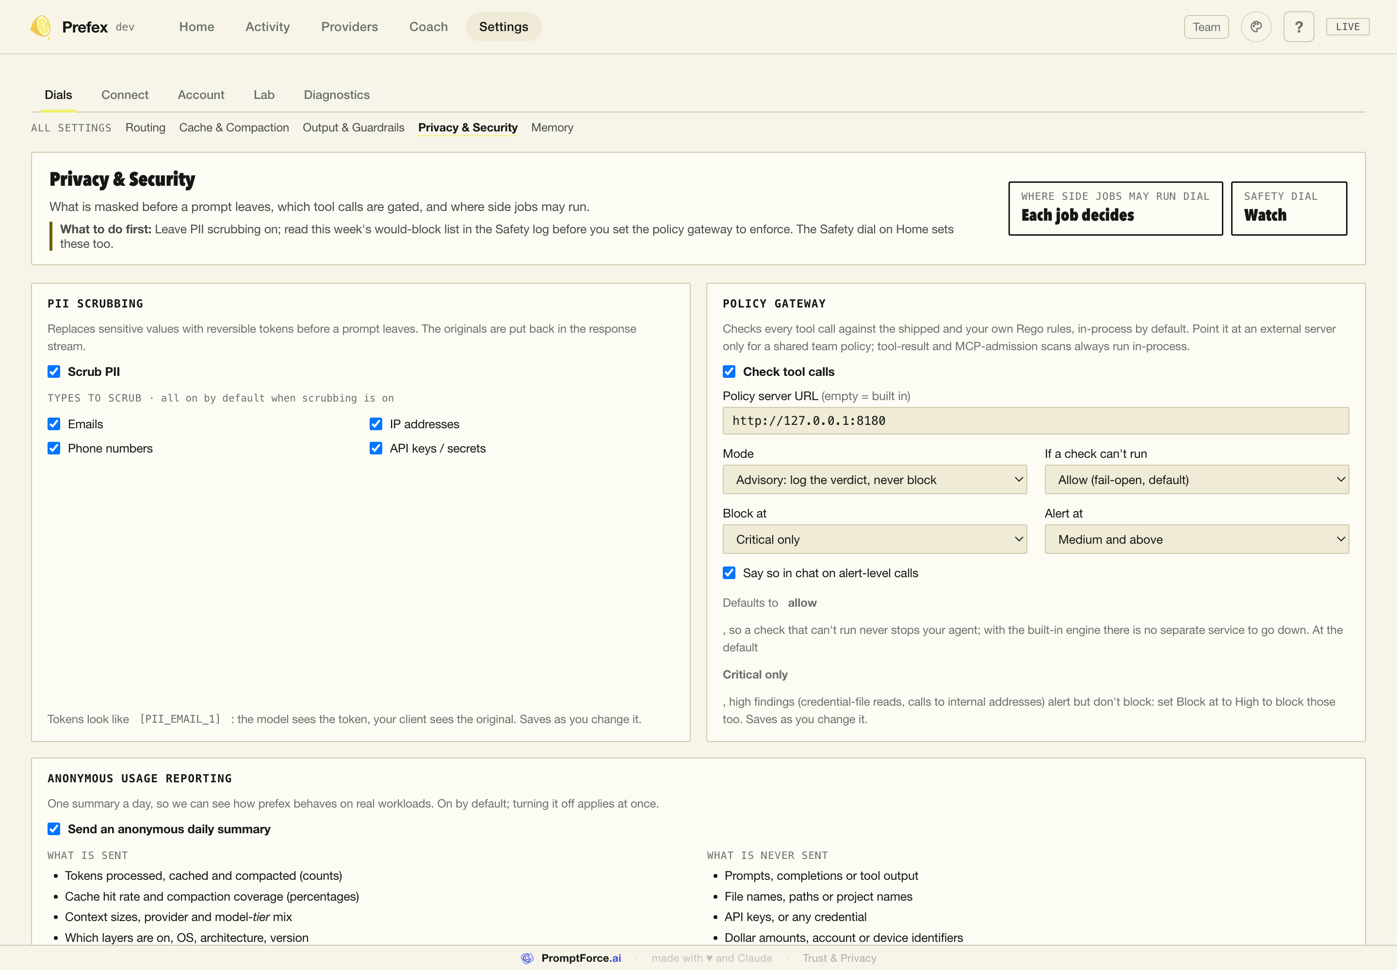The height and width of the screenshot is (970, 1397).
Task: Expand the Block at dropdown
Action: (x=874, y=539)
